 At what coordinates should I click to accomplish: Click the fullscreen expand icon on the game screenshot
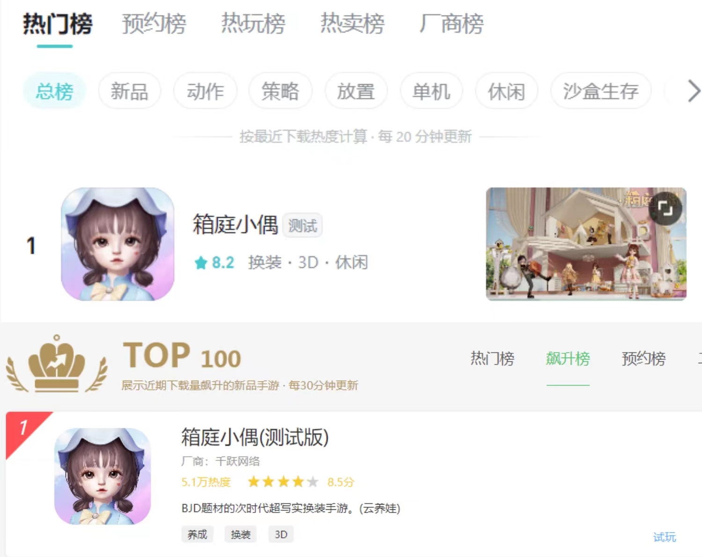point(665,208)
